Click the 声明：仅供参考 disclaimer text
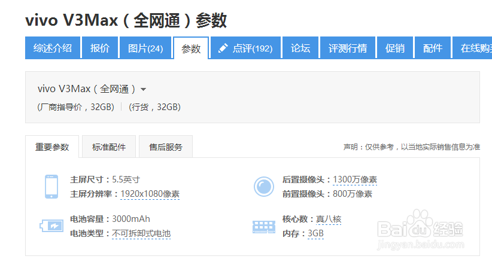Viewport: 492px width, 262px height. pyautogui.click(x=412, y=147)
